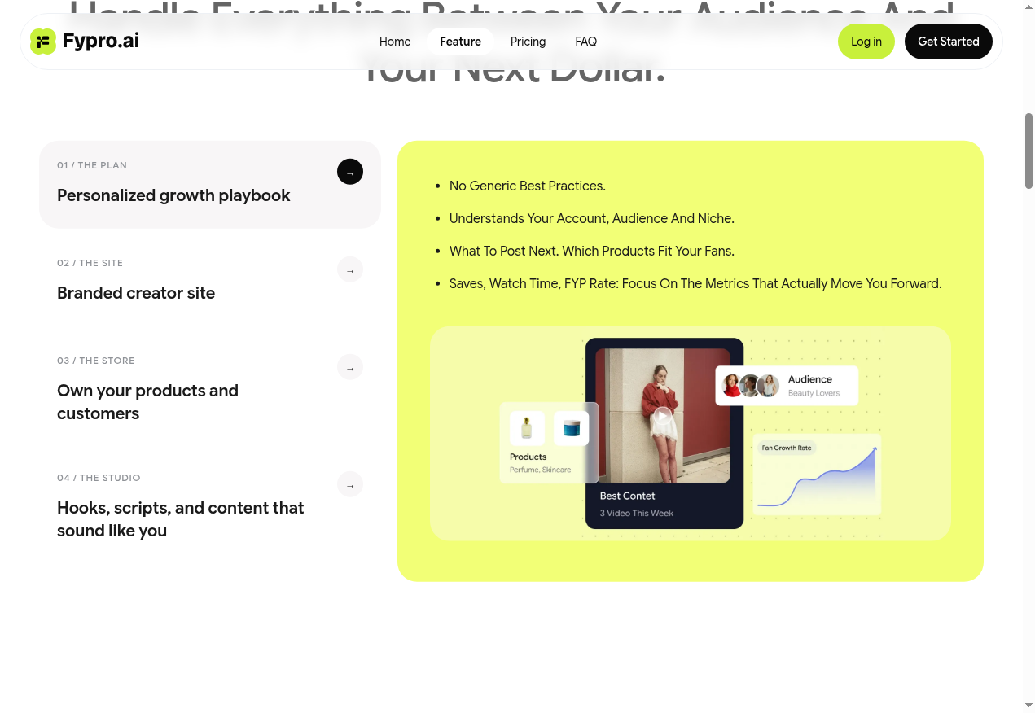
Task: Click the Best Contet caption
Action: point(627,496)
